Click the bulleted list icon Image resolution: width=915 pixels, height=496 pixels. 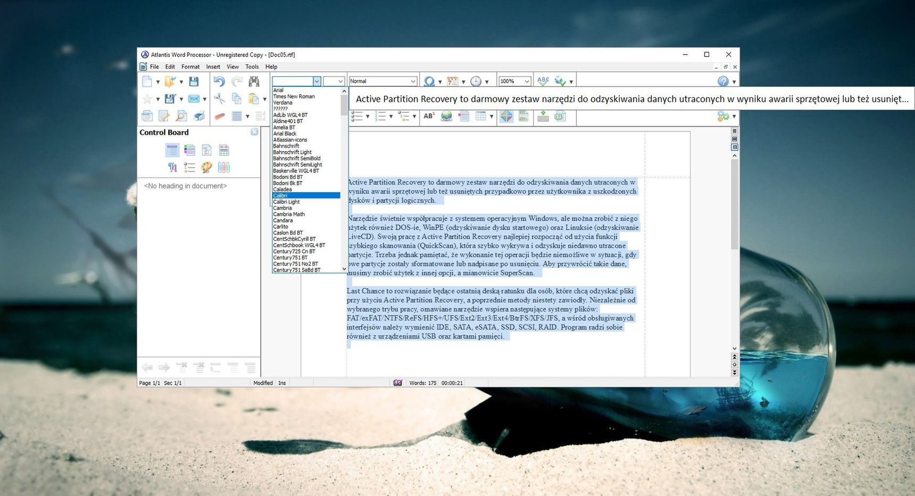point(357,116)
